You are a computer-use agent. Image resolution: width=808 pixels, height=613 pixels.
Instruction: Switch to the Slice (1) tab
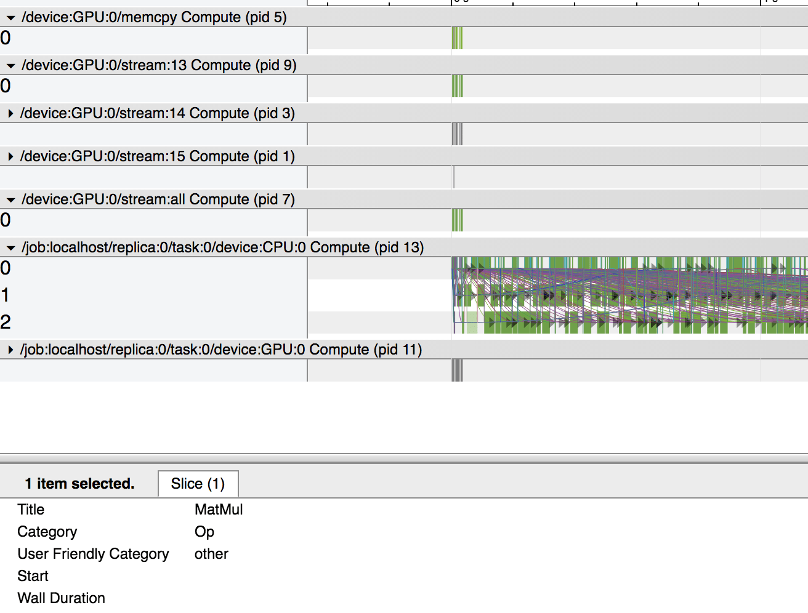[198, 484]
